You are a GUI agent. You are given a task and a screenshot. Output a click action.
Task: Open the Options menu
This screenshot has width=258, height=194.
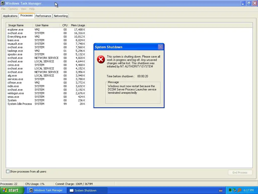13,9
